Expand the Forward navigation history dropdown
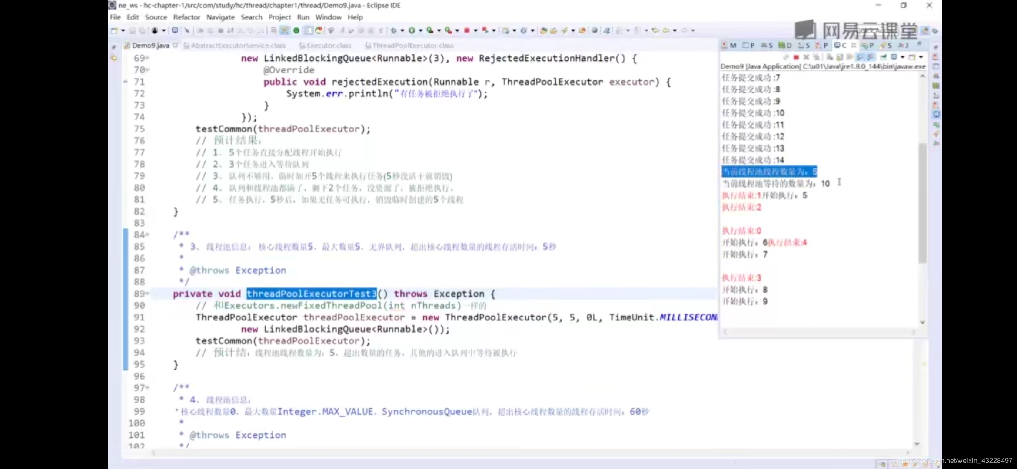1017x469 pixels. [693, 30]
